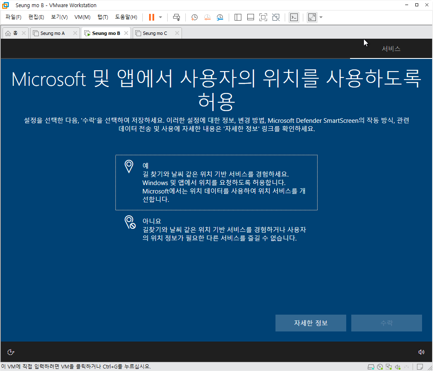Open the power options dropdown next to pause
Screen dimensions: 433x371
pos(160,17)
